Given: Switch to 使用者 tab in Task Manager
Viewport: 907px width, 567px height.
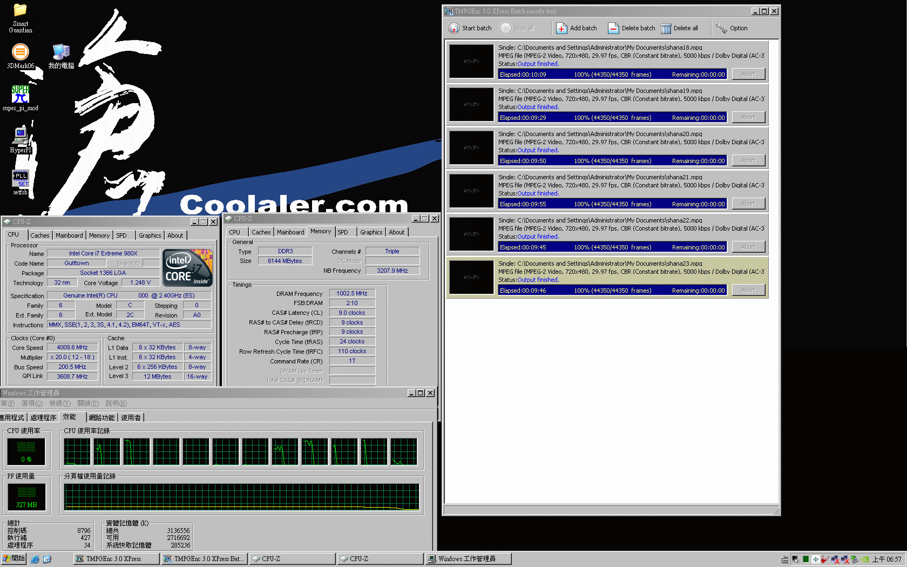Looking at the screenshot, I should pyautogui.click(x=131, y=418).
